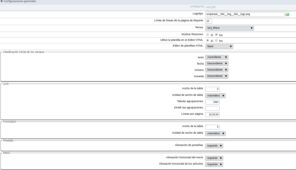Click the empty Dividir las agrupaciones field
This screenshot has height=170, width=296.
coord(212,108)
